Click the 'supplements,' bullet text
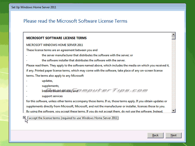 [50, 86]
